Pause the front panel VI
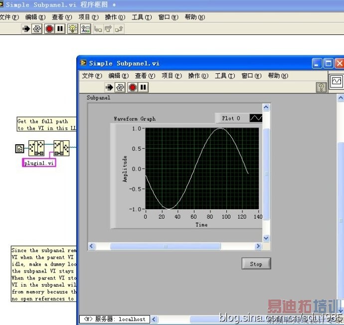The width and height of the screenshot is (344, 325). (143, 87)
